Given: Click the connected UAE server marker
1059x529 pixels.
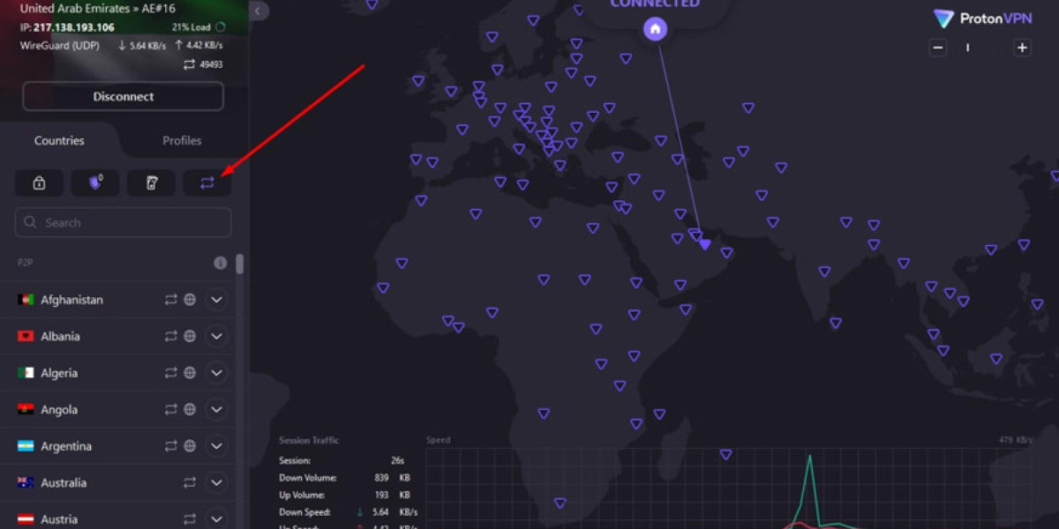Looking at the screenshot, I should pyautogui.click(x=705, y=244).
